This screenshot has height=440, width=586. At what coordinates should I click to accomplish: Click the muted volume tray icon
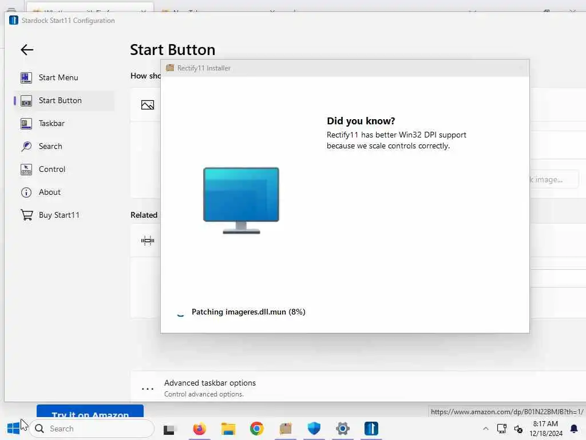pos(518,429)
